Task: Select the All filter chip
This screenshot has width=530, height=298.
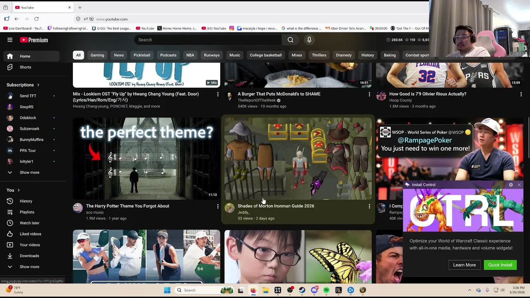Action: pyautogui.click(x=78, y=55)
